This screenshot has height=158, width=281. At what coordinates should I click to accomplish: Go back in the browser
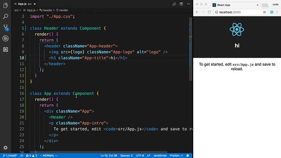(x=197, y=12)
